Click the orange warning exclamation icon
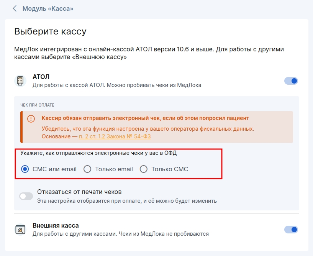Screen dimensions: 313x256 31,119
